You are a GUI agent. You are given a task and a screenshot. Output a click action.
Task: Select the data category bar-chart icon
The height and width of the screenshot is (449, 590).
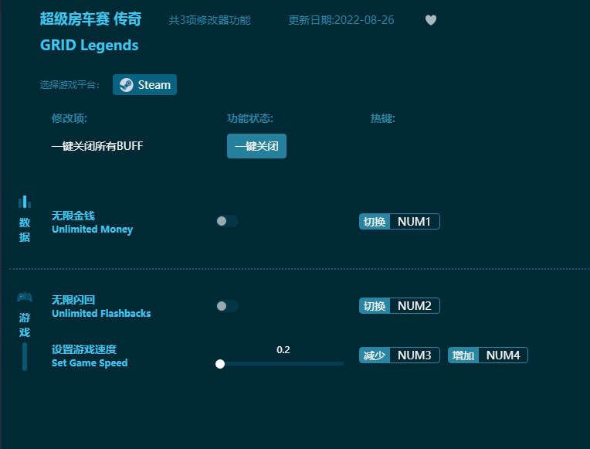(25, 202)
